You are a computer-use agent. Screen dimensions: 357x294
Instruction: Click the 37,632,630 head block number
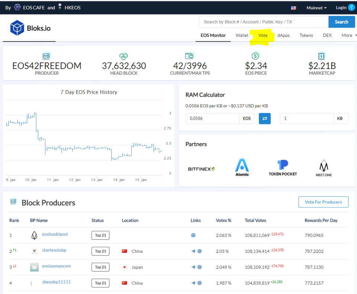coord(124,66)
